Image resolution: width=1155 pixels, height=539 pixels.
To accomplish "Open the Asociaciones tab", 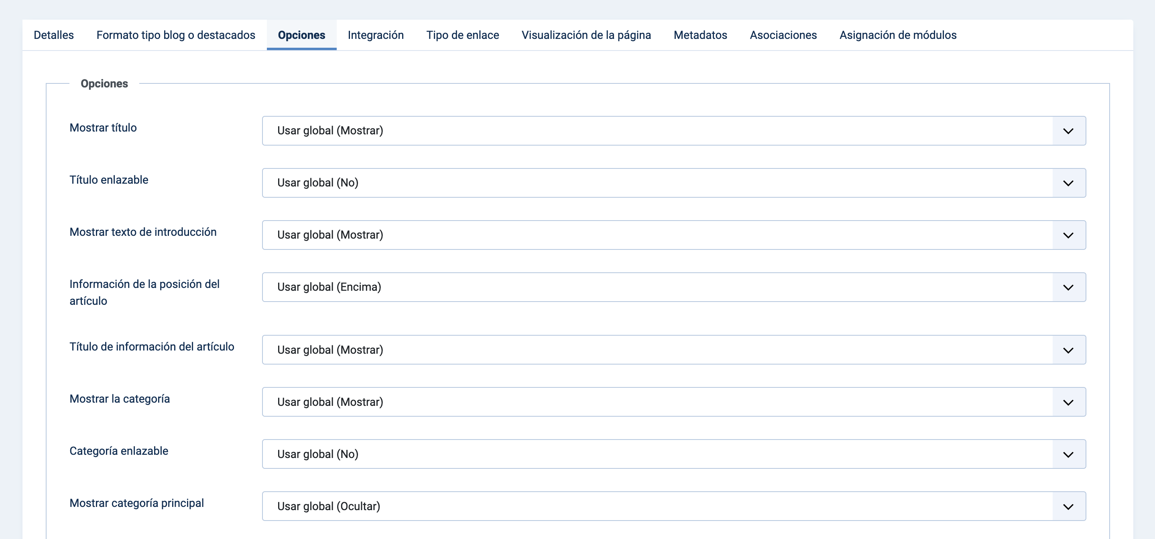I will point(783,35).
